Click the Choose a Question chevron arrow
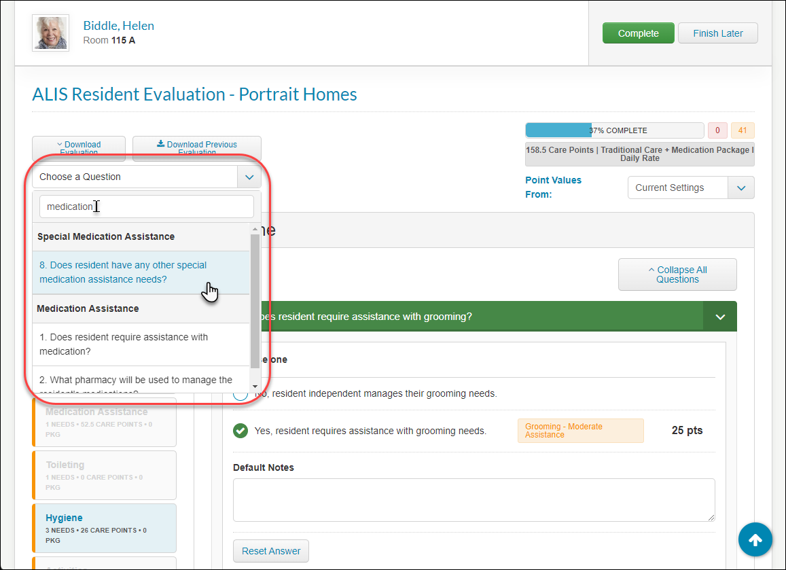Viewport: 786px width, 570px height. (x=249, y=177)
